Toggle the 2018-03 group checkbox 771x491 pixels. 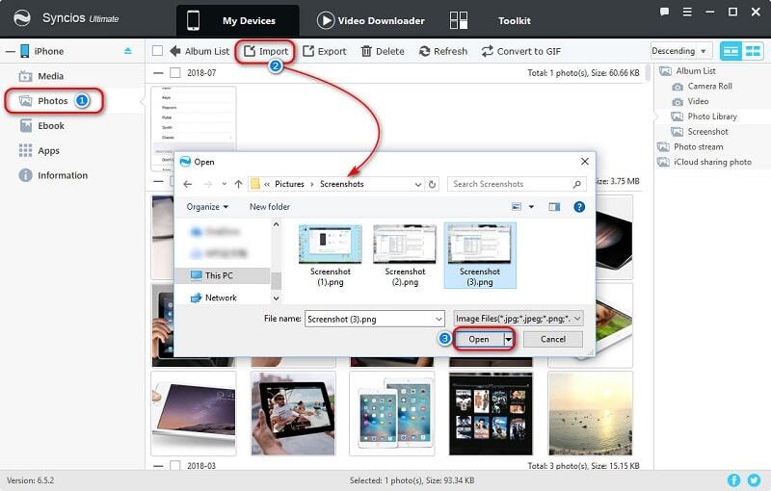click(174, 466)
